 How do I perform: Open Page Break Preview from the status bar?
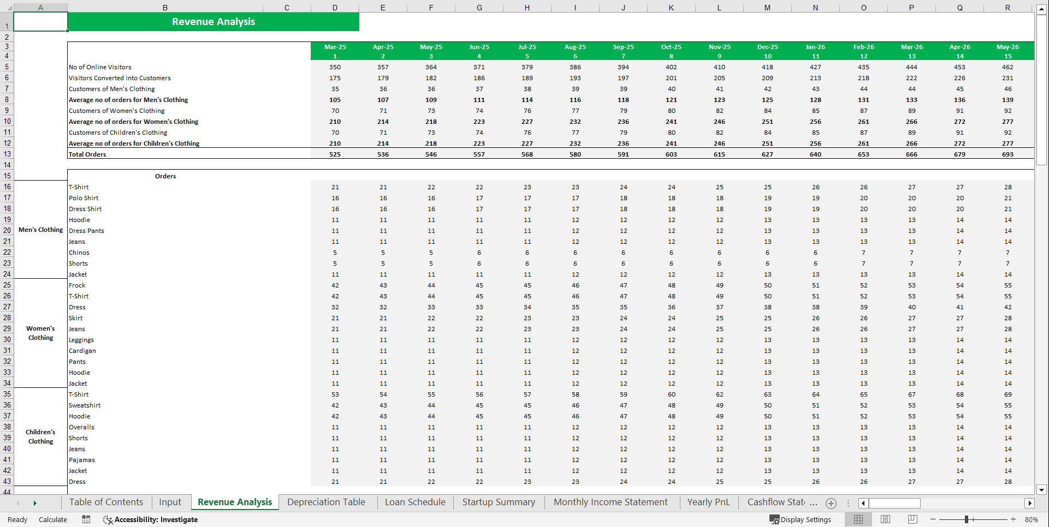pos(912,519)
